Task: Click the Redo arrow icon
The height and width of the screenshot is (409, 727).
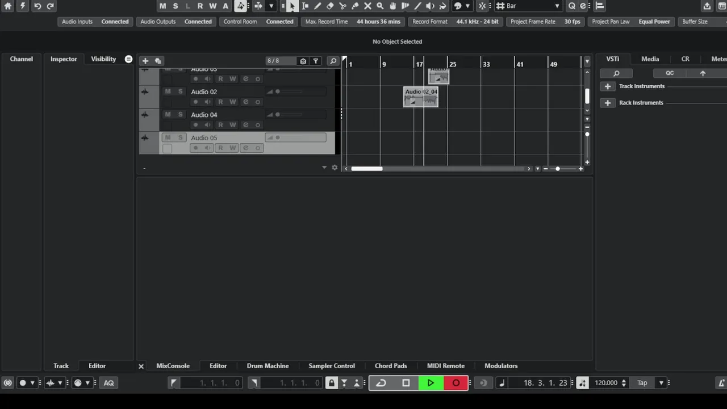Action: point(51,6)
